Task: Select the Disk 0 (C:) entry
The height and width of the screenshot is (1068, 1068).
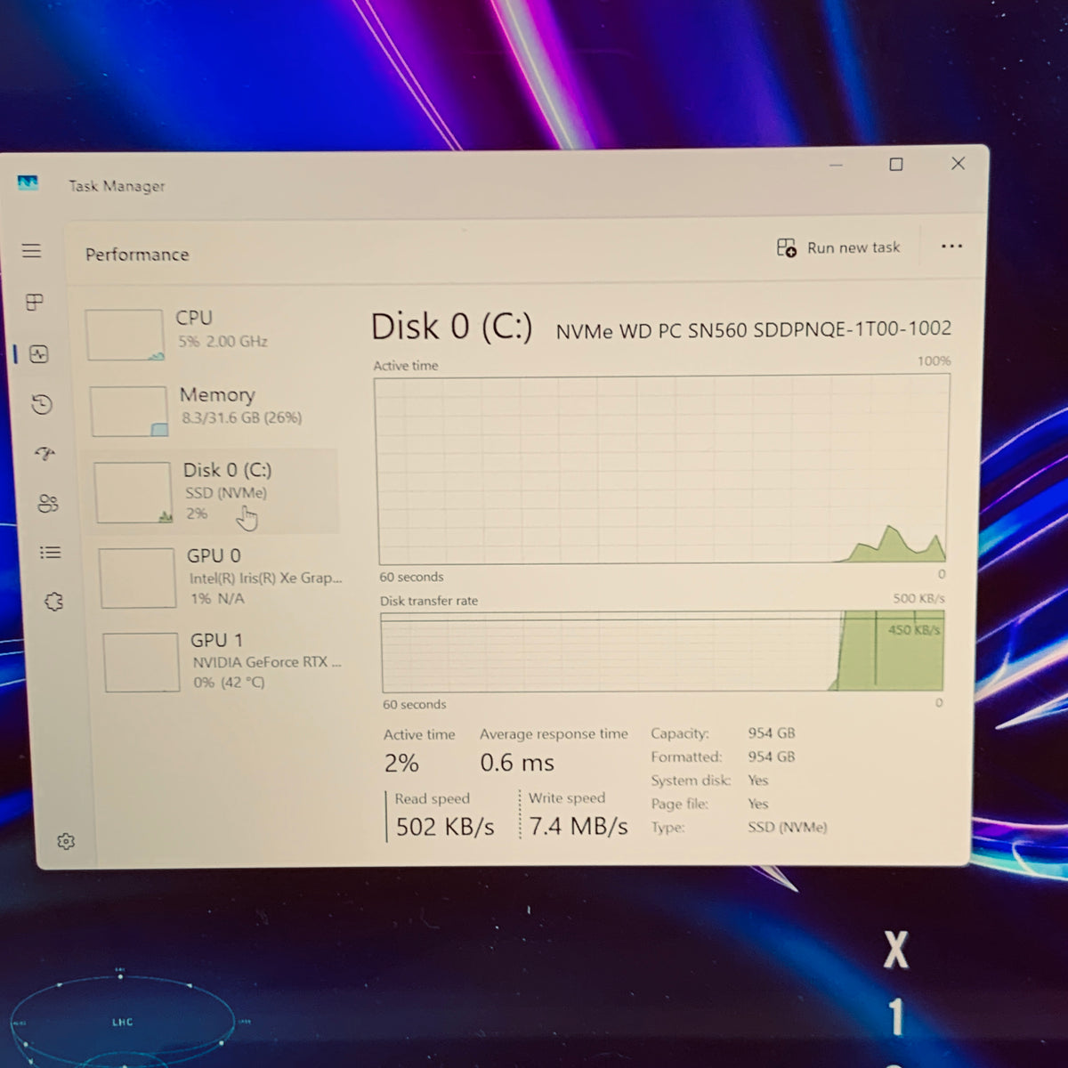Action: 214,490
